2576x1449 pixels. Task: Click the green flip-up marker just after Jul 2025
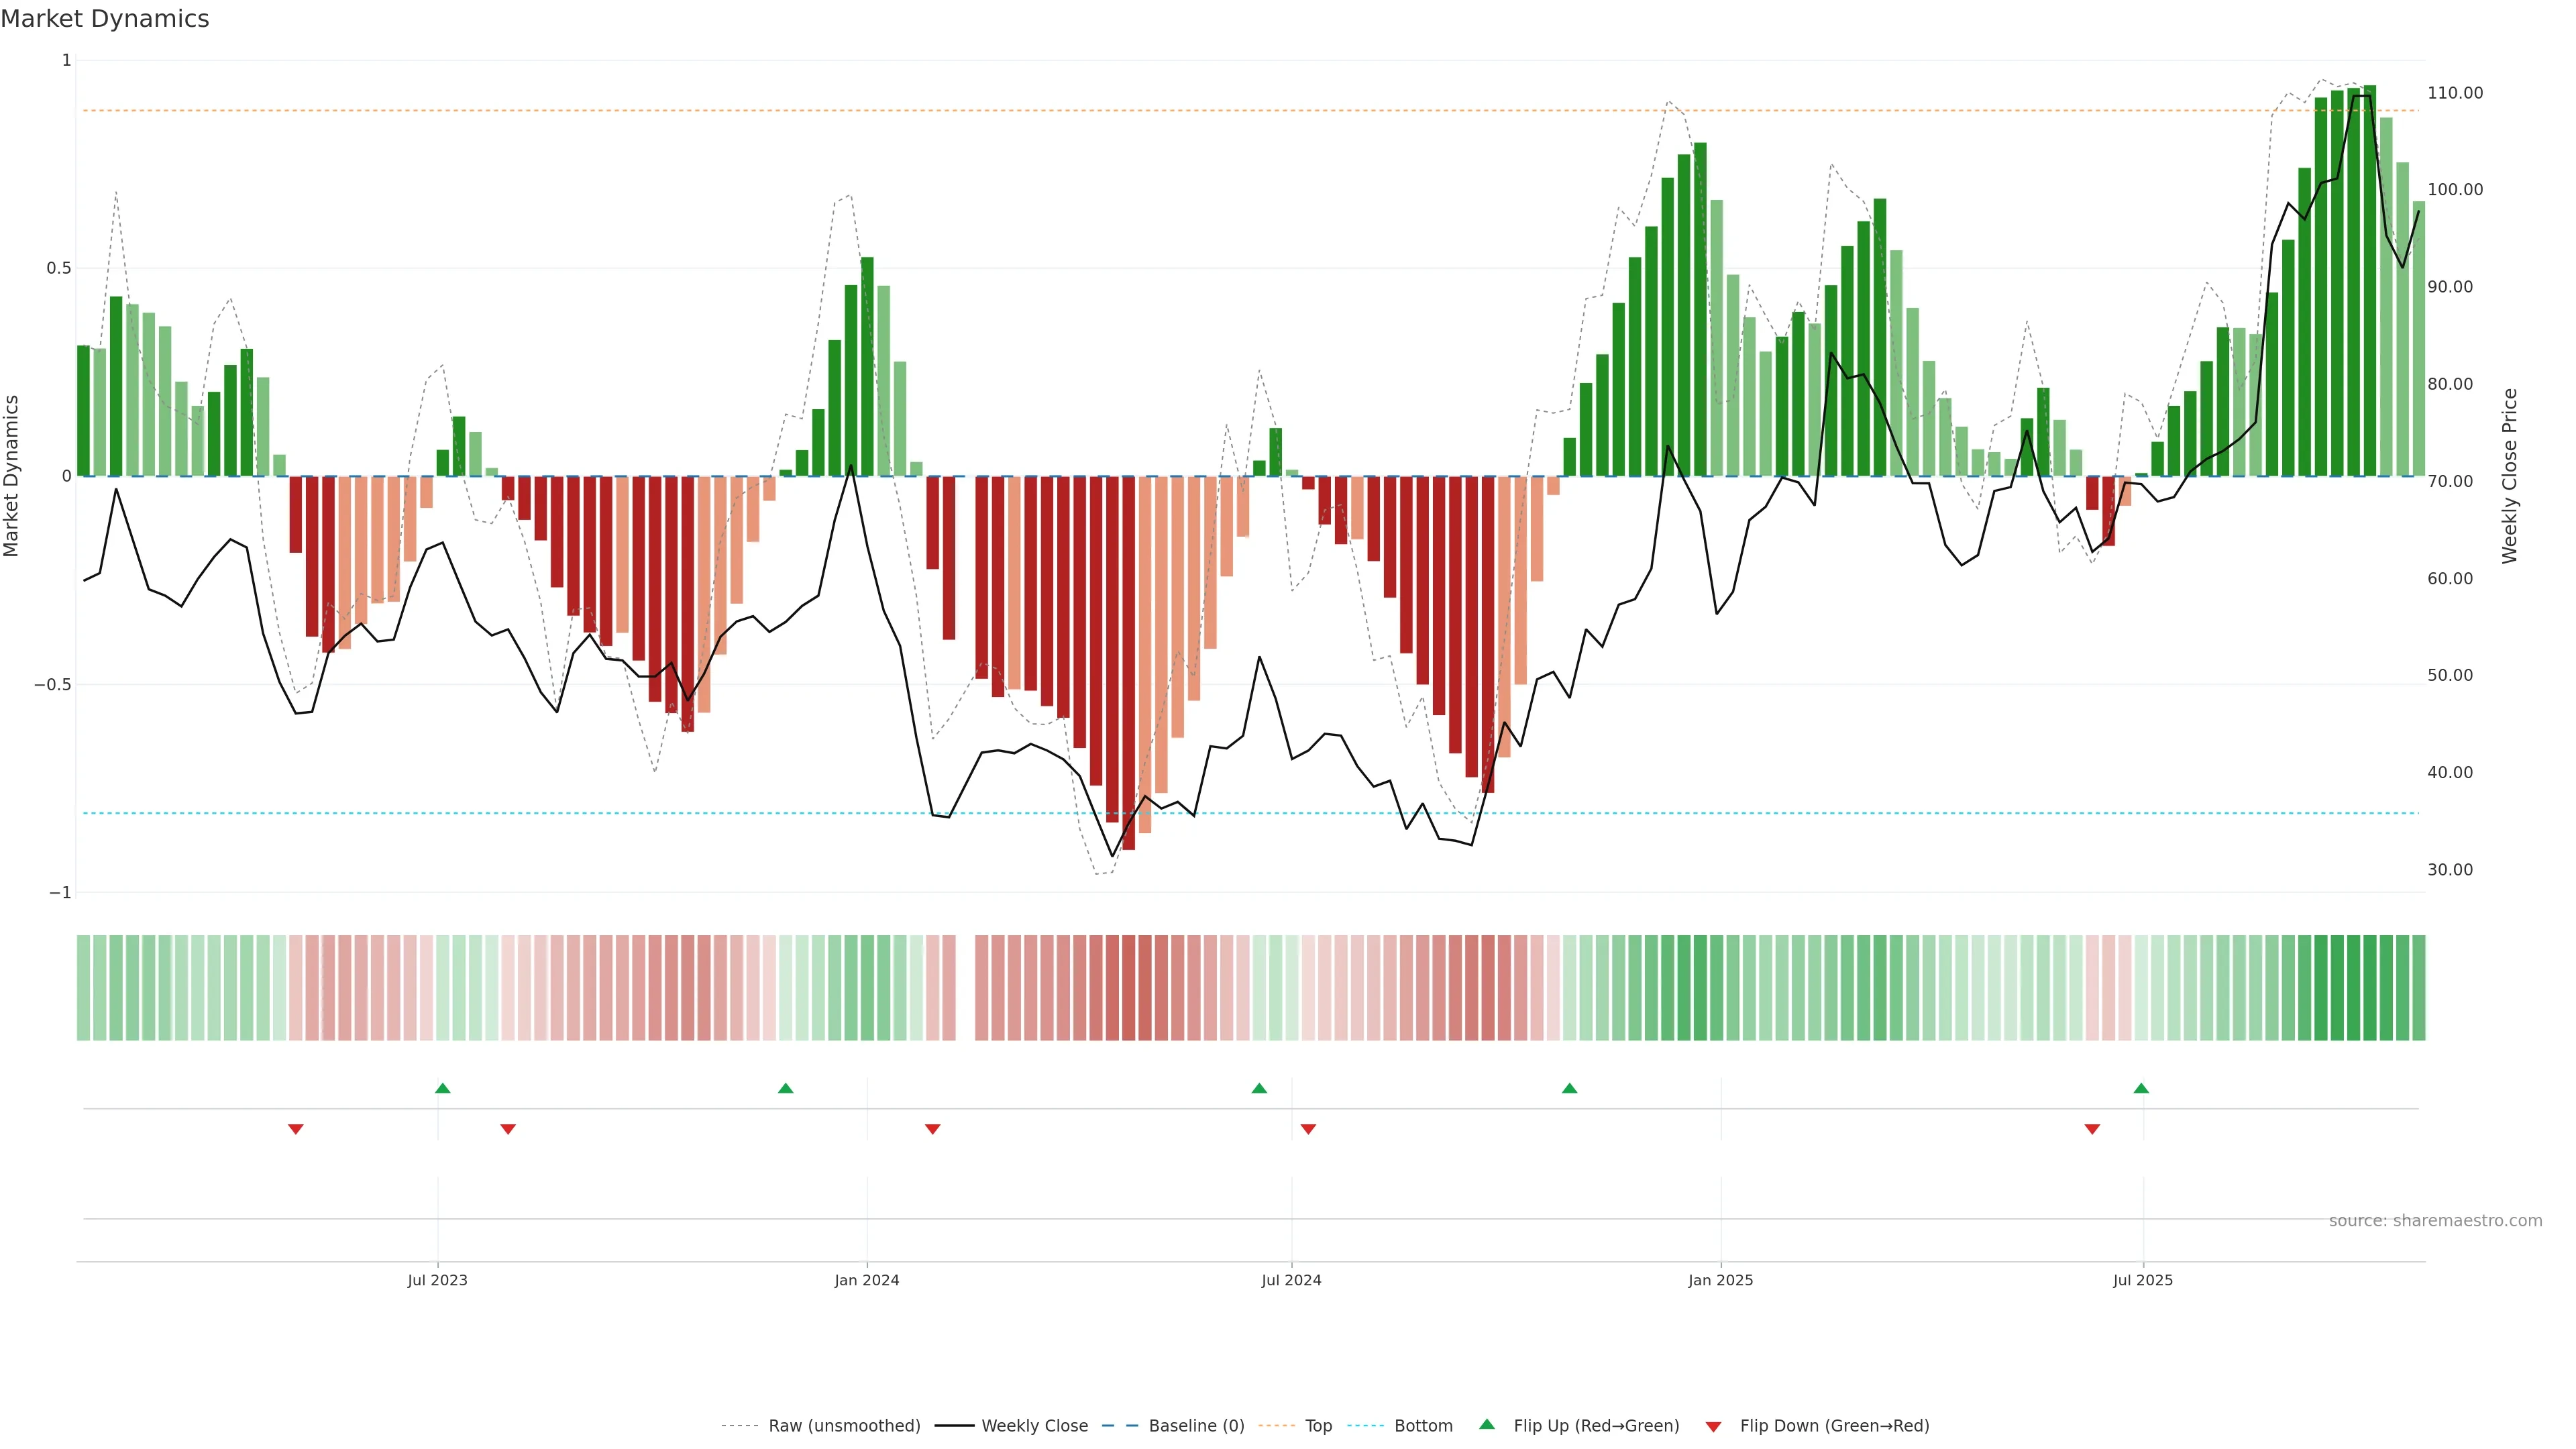2141,1088
